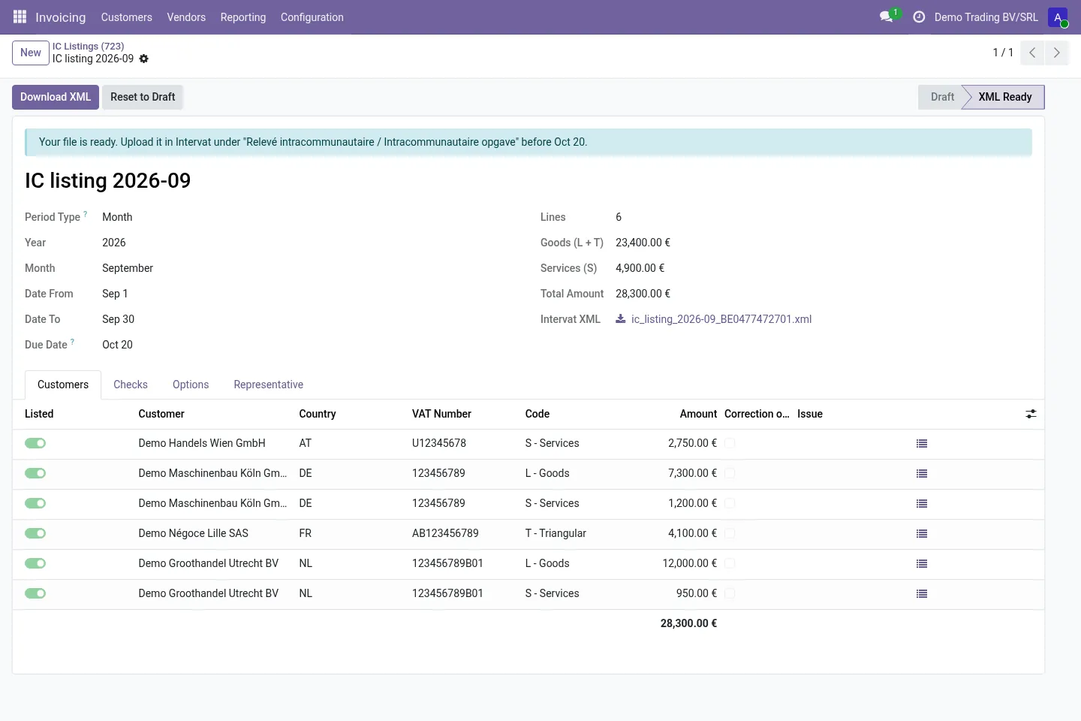1081x721 pixels.
Task: Click the Total Amount value 28,300.00 €
Action: pos(643,294)
